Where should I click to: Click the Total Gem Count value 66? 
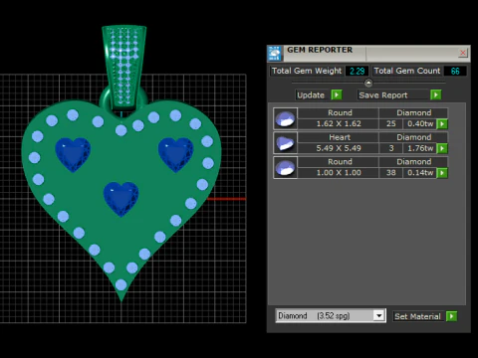point(455,71)
